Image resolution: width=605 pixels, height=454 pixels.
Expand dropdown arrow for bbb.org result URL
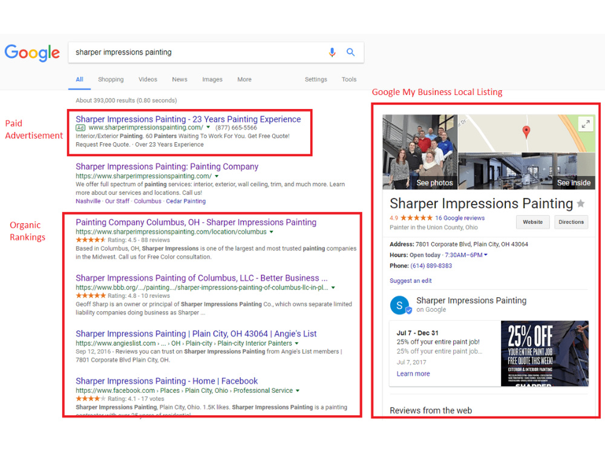[333, 288]
